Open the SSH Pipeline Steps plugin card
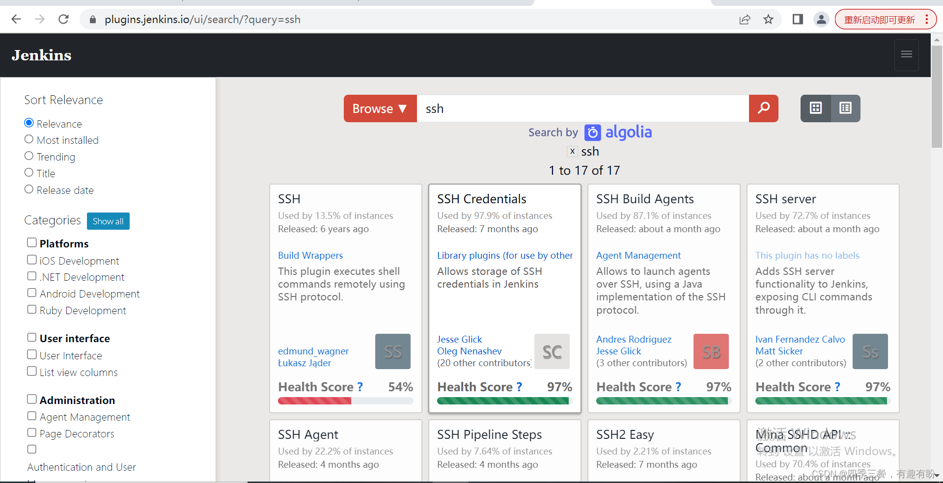 (505, 451)
